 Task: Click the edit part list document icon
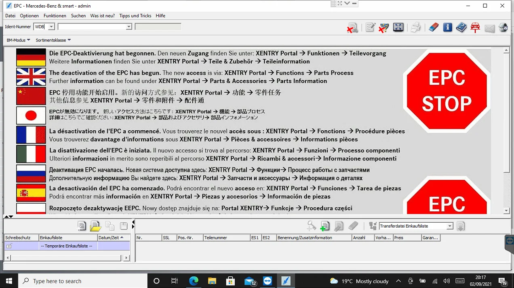pyautogui.click(x=339, y=226)
